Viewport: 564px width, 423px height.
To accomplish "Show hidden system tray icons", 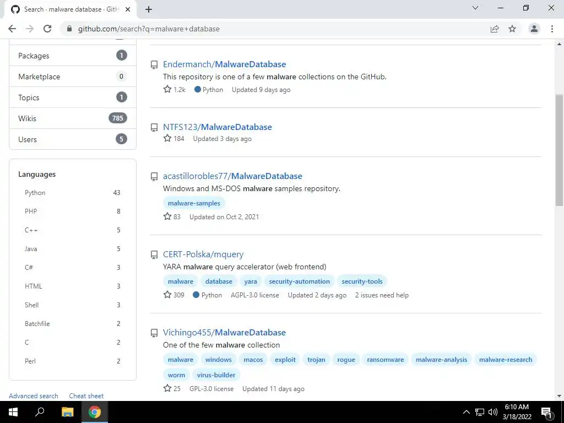I will click(466, 412).
